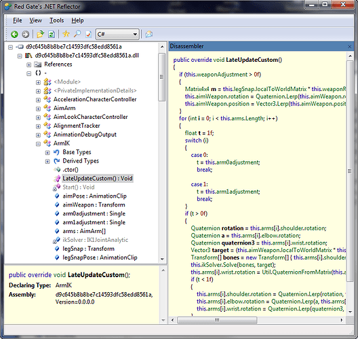Select legSnap : Transform field
Screen dimensions: 358x339
[89, 249]
